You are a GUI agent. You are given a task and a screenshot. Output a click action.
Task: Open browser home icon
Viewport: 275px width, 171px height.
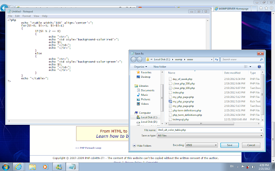click(261, 8)
